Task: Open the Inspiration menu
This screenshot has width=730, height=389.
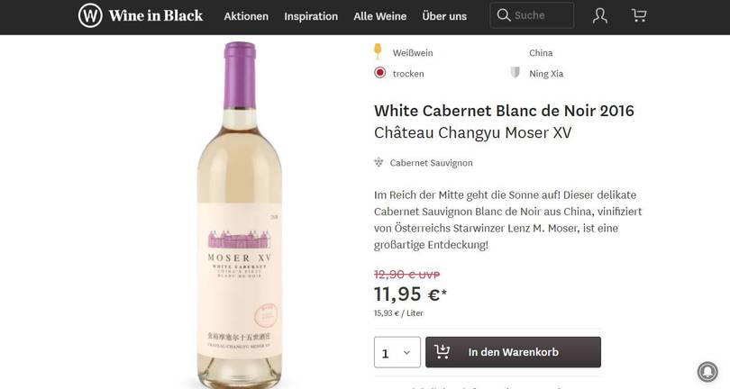Action: 311,16
